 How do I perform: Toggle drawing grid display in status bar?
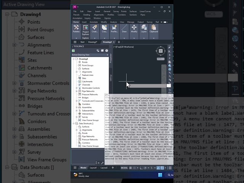(130, 168)
